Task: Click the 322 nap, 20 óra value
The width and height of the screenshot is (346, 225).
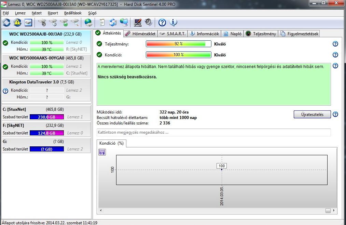Action: (174, 112)
